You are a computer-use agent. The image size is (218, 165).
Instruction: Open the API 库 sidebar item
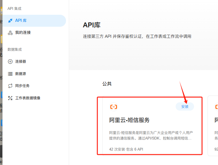(21, 21)
